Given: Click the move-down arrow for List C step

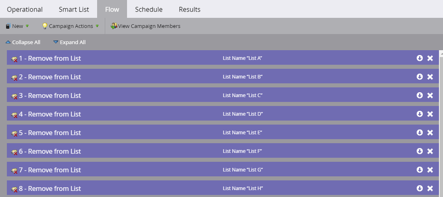Looking at the screenshot, I should (x=419, y=95).
